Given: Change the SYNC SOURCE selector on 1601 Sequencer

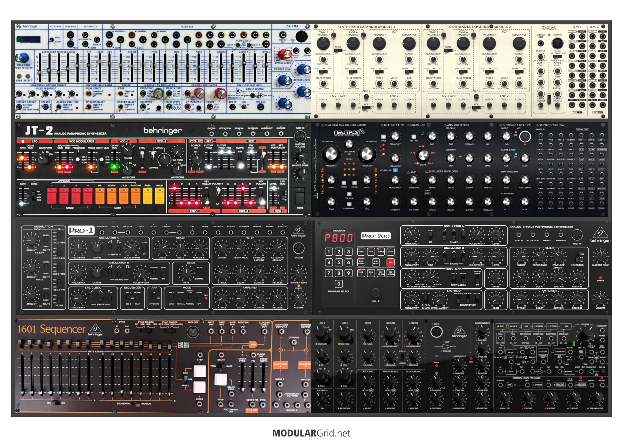Looking at the screenshot, I should (x=145, y=330).
